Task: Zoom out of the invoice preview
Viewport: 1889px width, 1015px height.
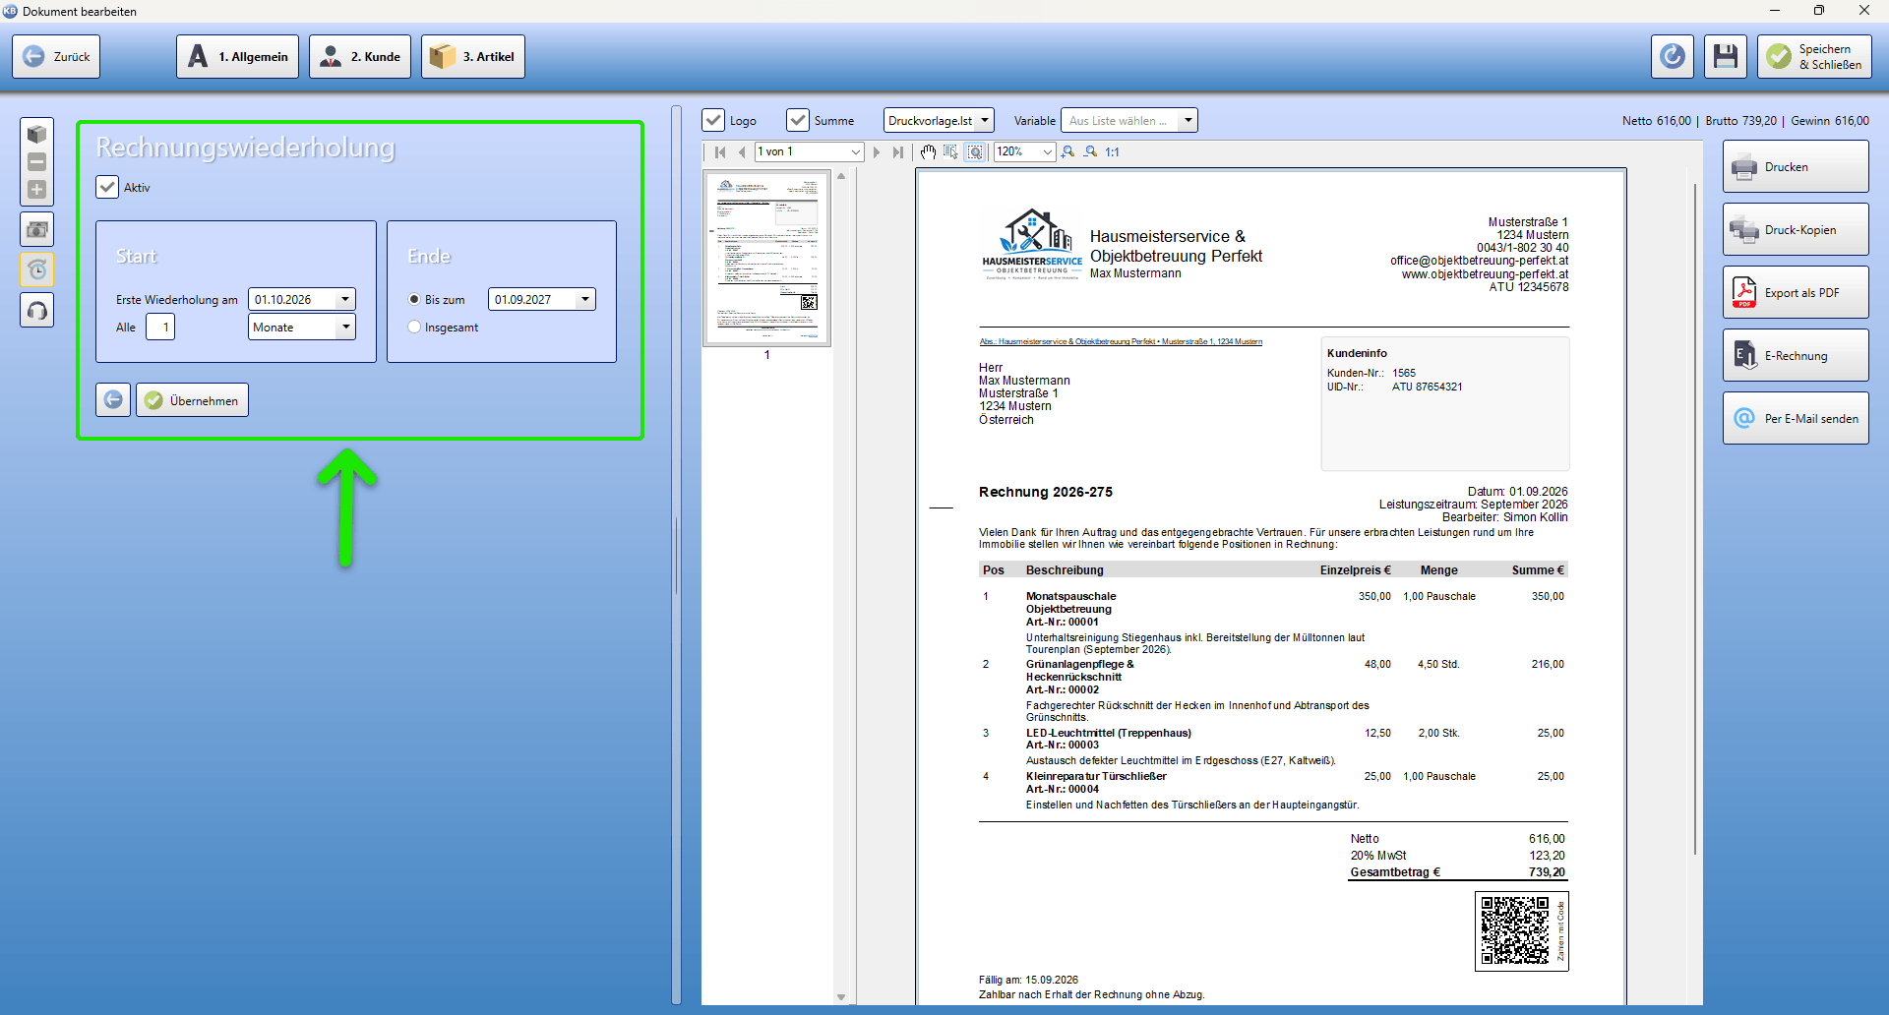Action: click(x=1090, y=152)
